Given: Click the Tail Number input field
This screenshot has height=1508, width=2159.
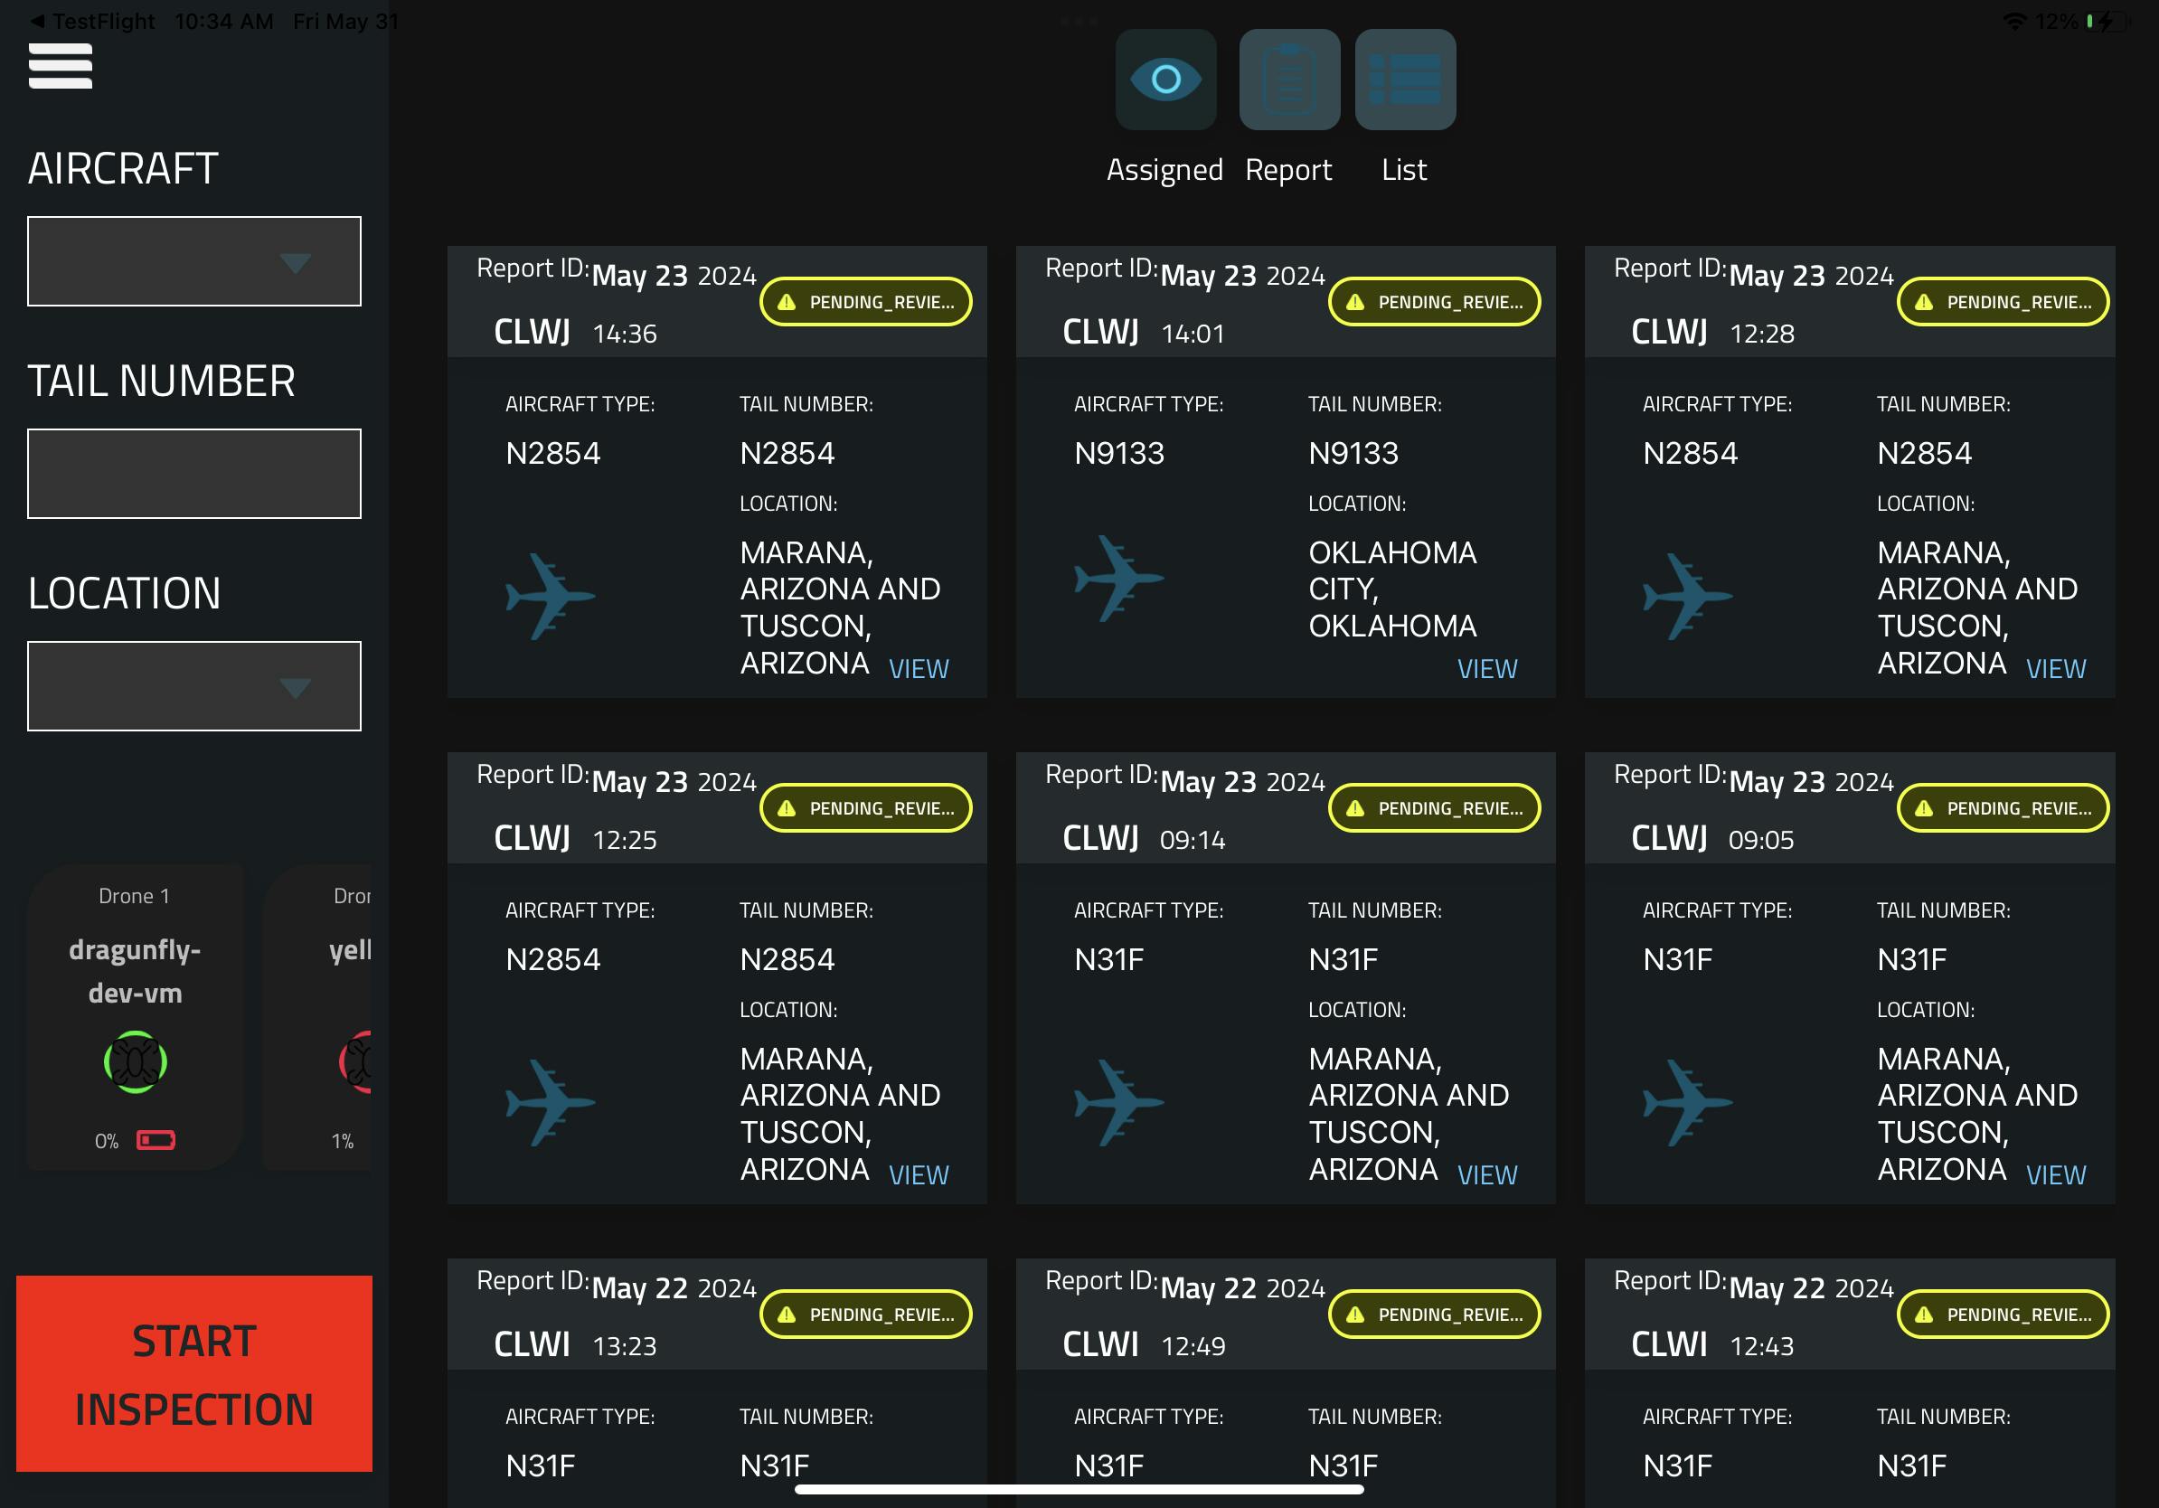Looking at the screenshot, I should 193,474.
